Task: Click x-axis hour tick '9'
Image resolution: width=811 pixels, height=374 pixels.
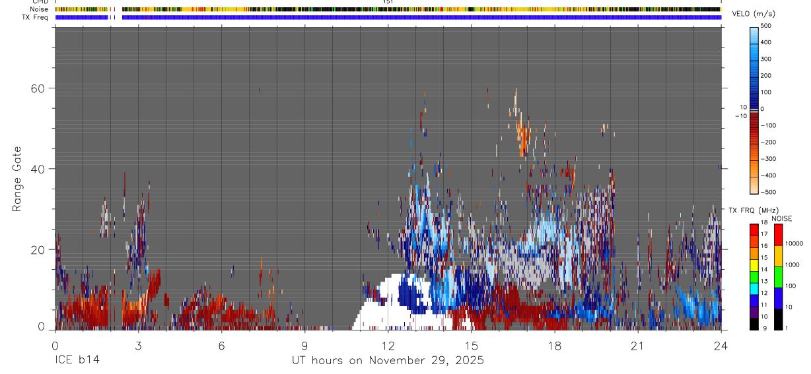Action: (305, 345)
